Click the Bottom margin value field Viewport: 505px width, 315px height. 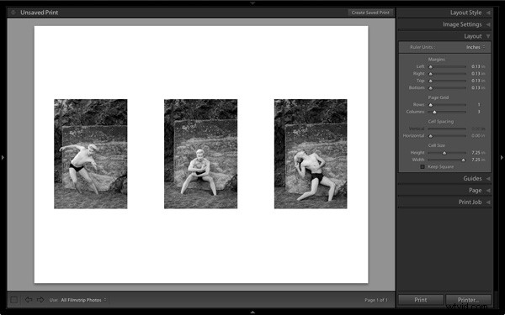(478, 87)
